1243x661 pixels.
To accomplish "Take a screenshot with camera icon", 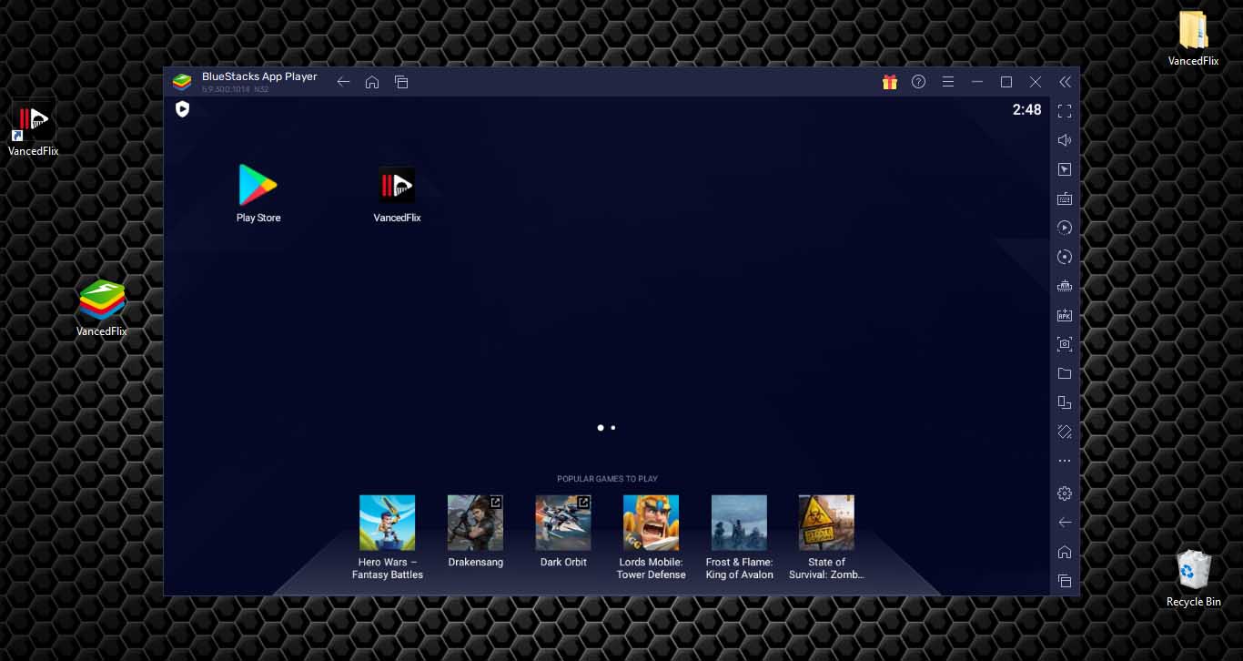I will point(1065,344).
